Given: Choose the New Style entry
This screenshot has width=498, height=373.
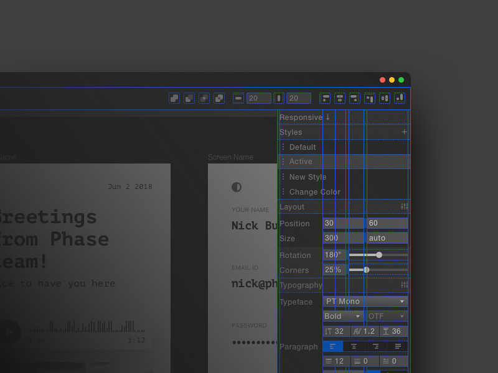Looking at the screenshot, I should 344,177.
